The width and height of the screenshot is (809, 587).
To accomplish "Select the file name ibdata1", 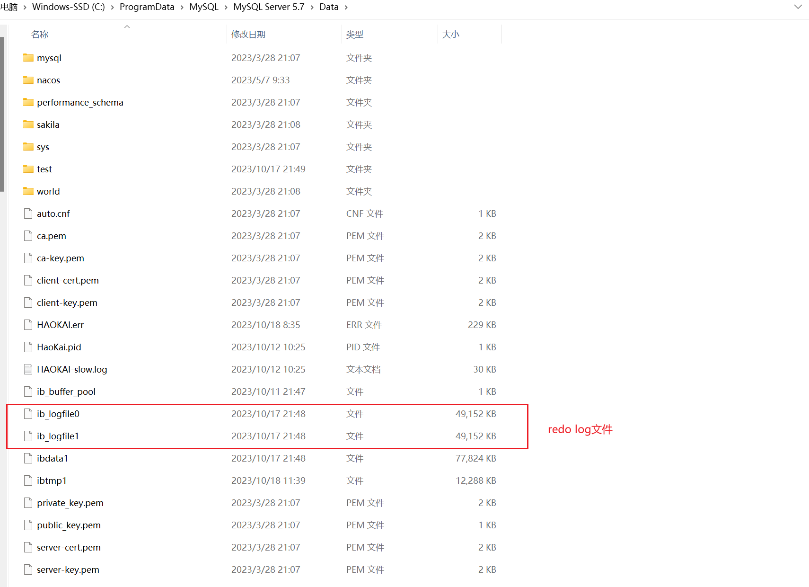I will point(53,458).
